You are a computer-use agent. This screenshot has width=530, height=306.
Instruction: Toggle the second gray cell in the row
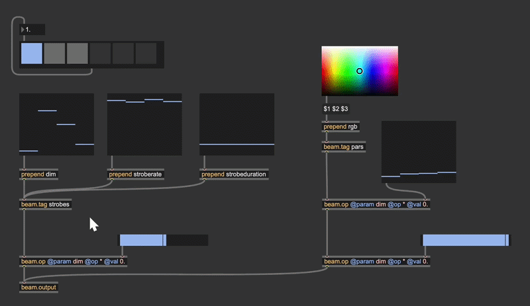(x=54, y=54)
